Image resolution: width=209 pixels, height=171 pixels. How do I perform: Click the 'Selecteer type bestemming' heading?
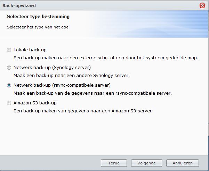38,17
